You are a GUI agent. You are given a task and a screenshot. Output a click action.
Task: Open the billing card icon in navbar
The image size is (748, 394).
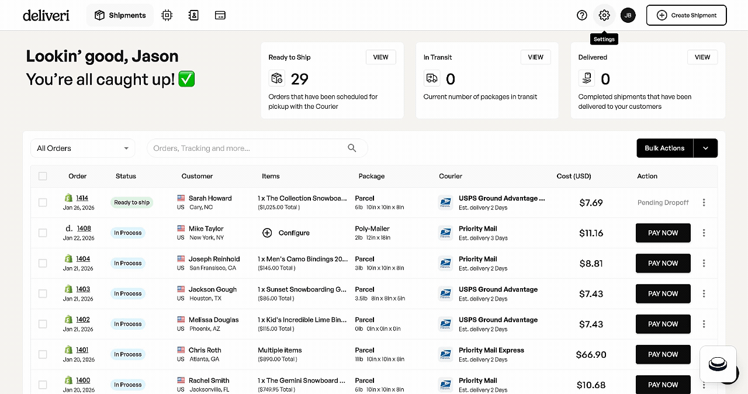[x=220, y=15]
